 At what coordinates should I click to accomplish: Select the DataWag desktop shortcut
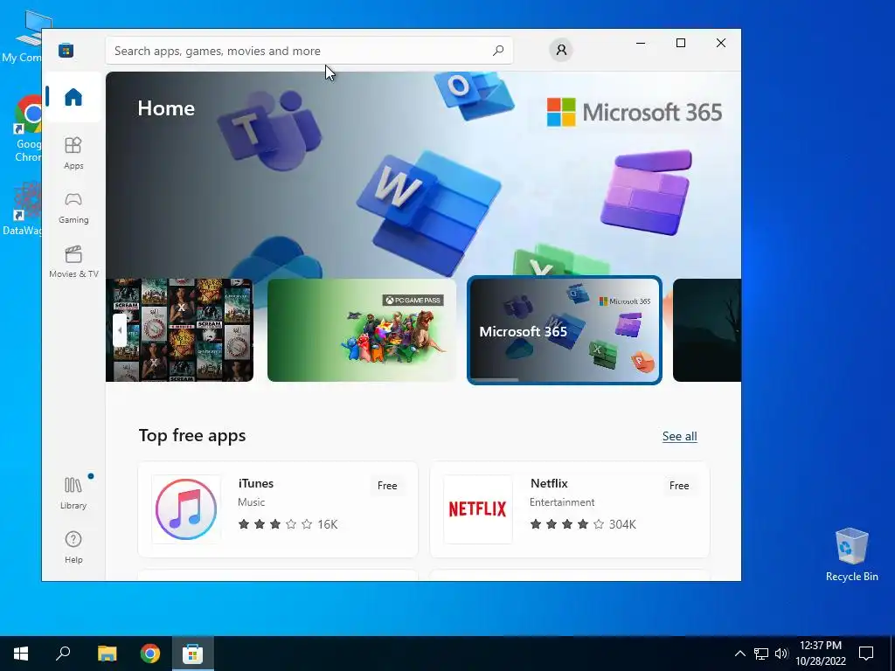[22, 209]
